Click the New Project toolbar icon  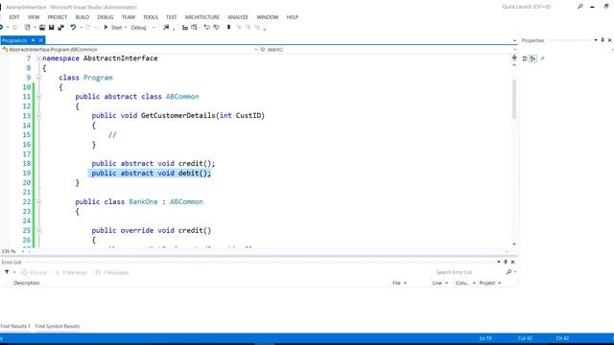click(28, 28)
